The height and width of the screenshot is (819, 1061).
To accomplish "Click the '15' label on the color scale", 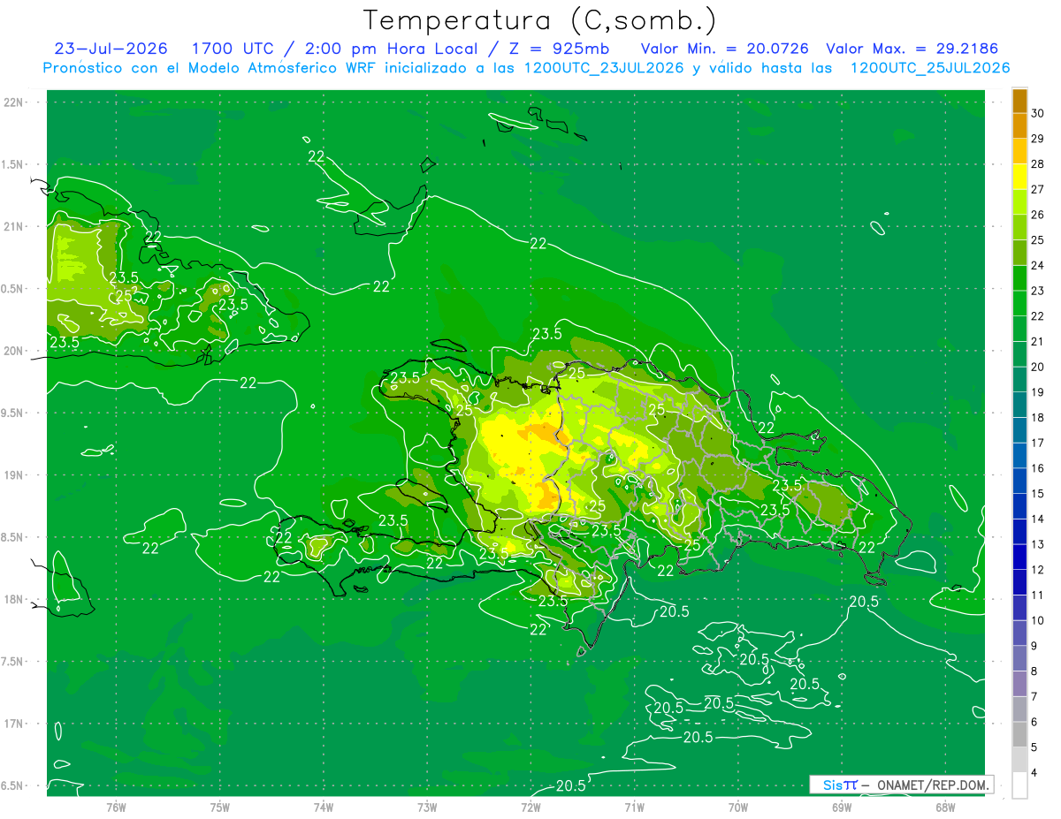I will [1037, 493].
